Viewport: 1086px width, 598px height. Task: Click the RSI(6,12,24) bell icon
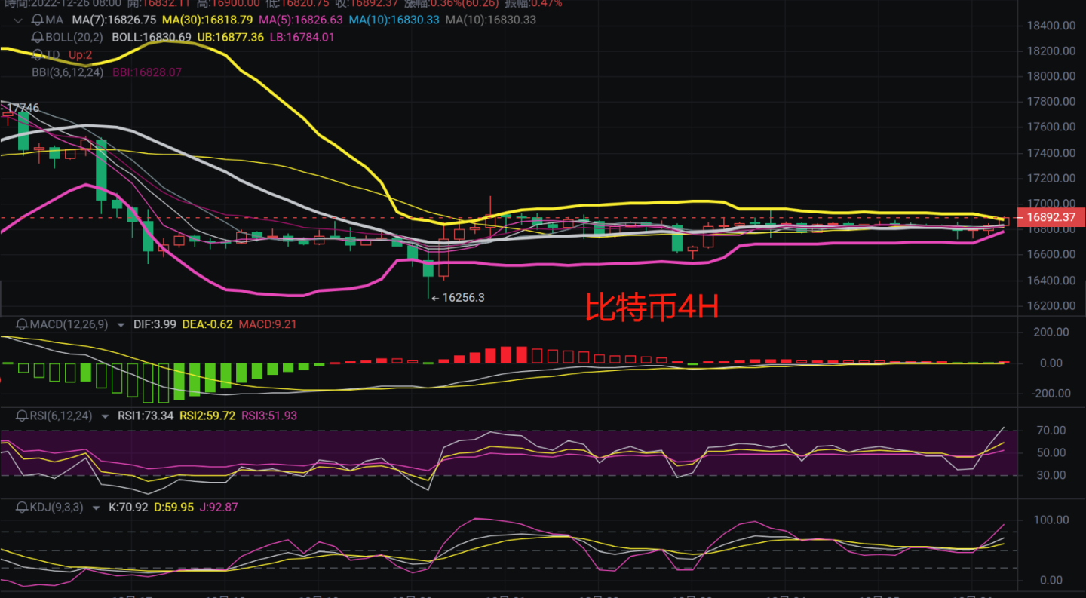[x=22, y=416]
